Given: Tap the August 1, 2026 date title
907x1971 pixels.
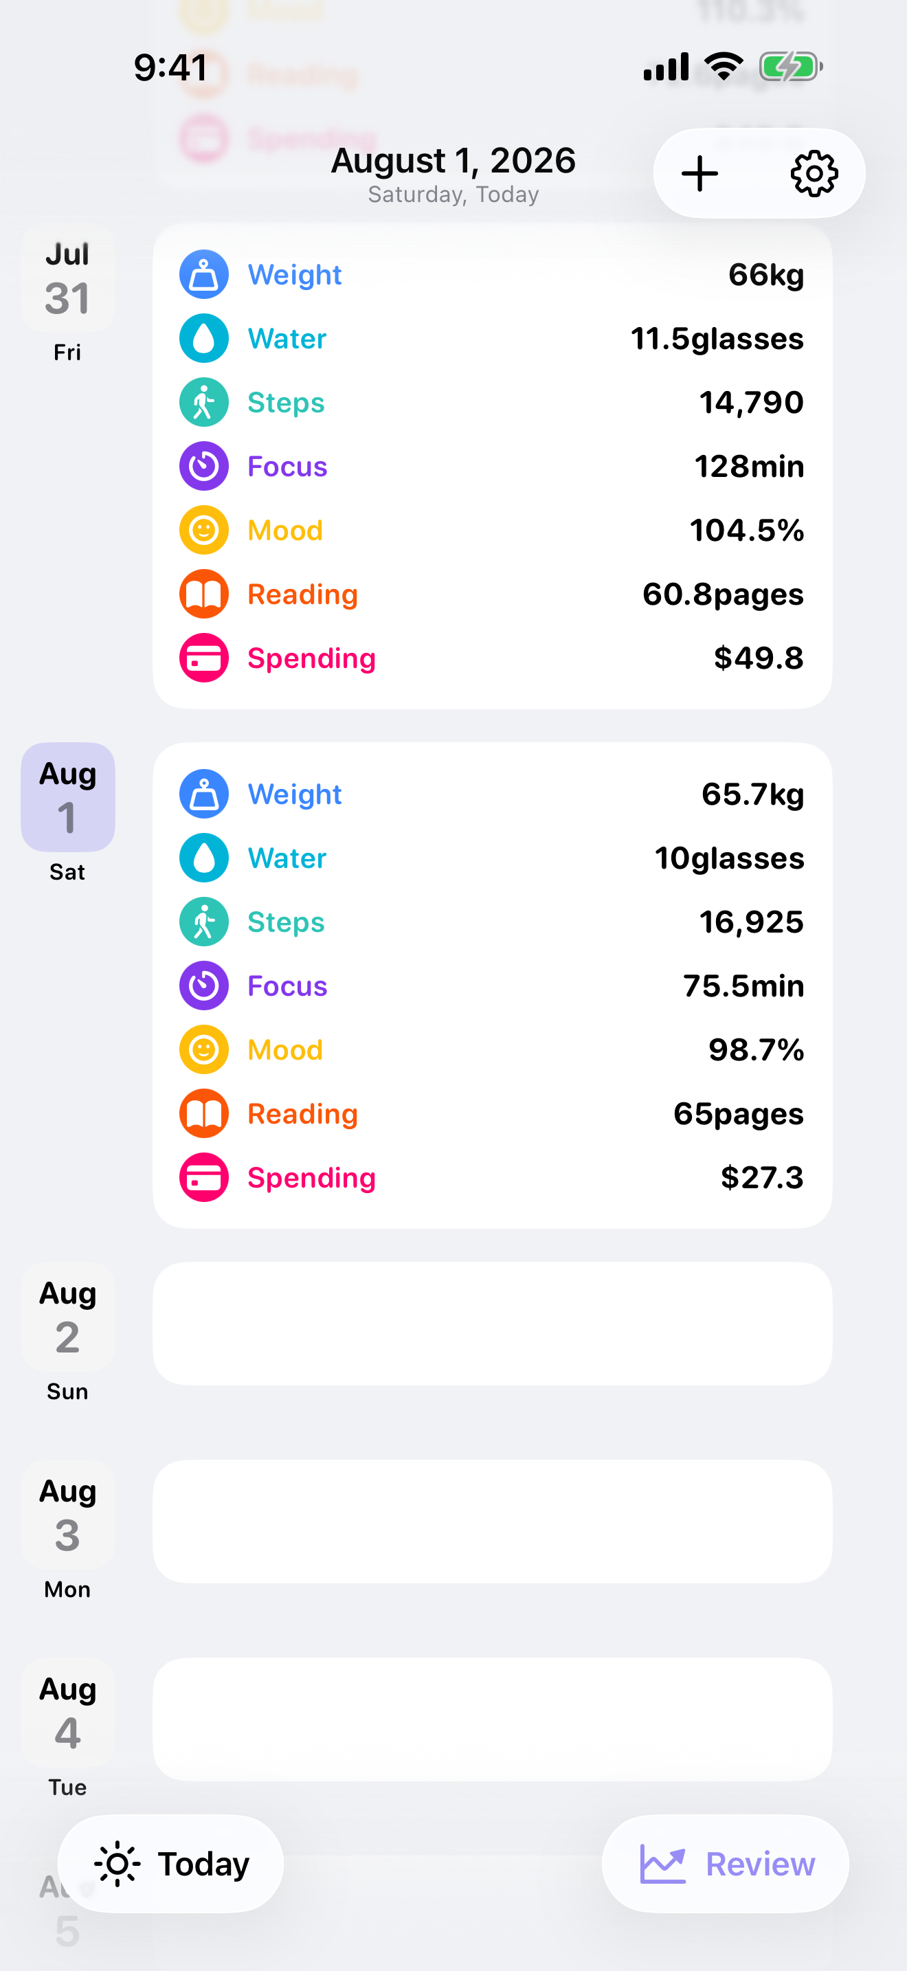Looking at the screenshot, I should point(453,160).
